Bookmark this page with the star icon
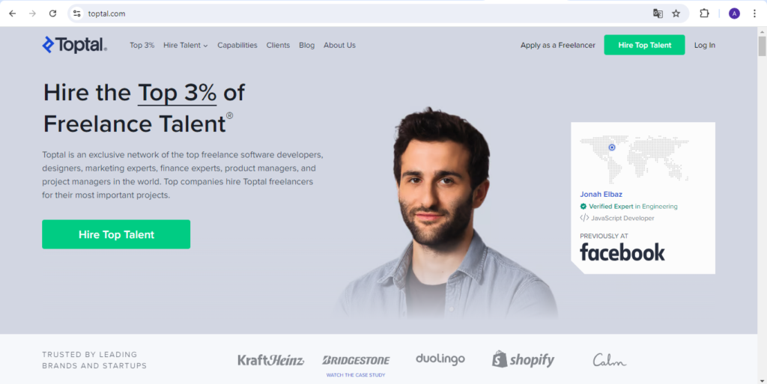This screenshot has height=384, width=767. coord(676,13)
